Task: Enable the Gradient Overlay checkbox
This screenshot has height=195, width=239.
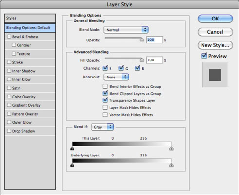Action: [9, 105]
